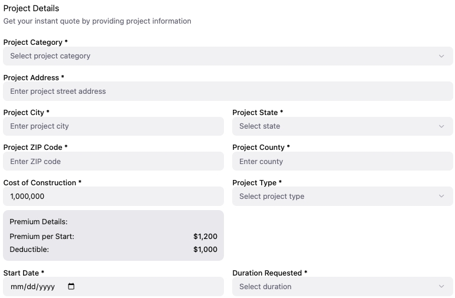Screen dimensions: 455x298
Task: Click the mm/dd/yyyy Start Date text
Action: [x=32, y=287]
